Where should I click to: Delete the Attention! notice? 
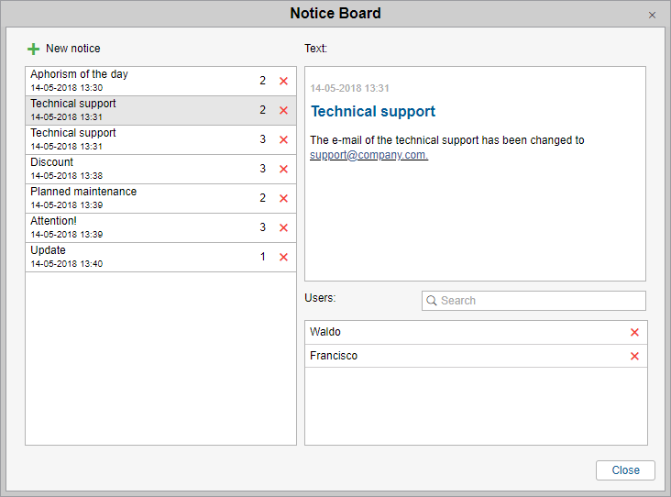point(283,227)
